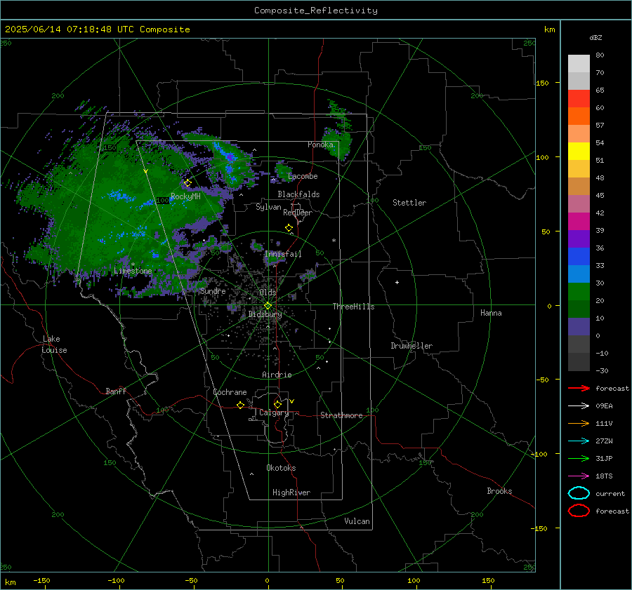Viewport: 632px width, 590px height.
Task: Click the -150 bottom axis label
Action: 41,581
